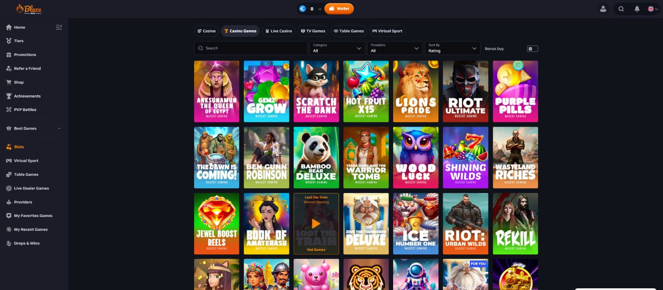The width and height of the screenshot is (663, 290).
Task: Open the user account profile icon
Action: (603, 9)
